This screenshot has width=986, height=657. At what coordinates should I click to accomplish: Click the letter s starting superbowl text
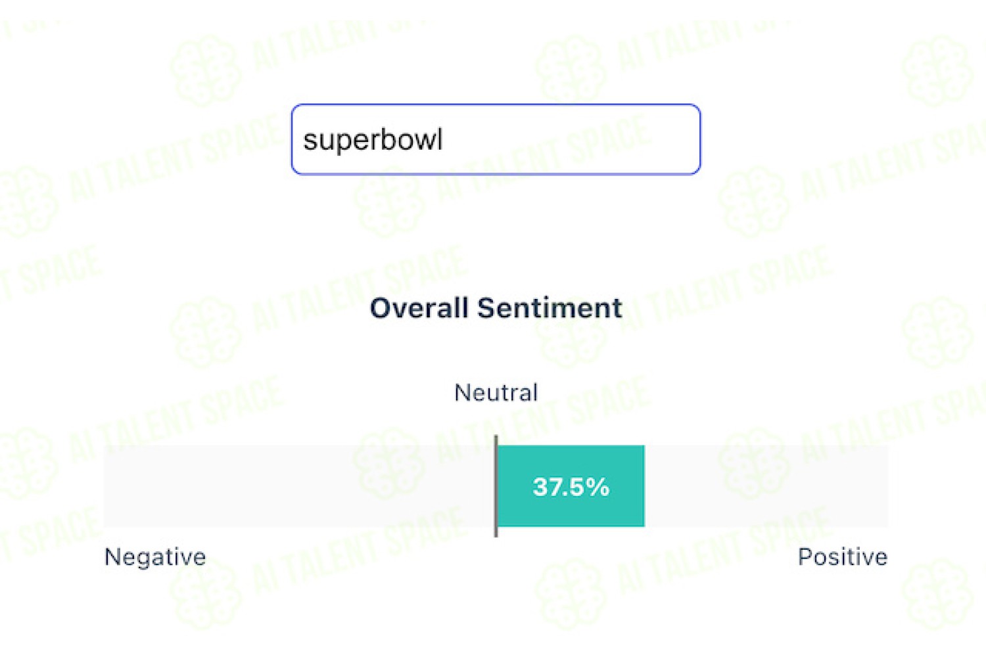309,141
